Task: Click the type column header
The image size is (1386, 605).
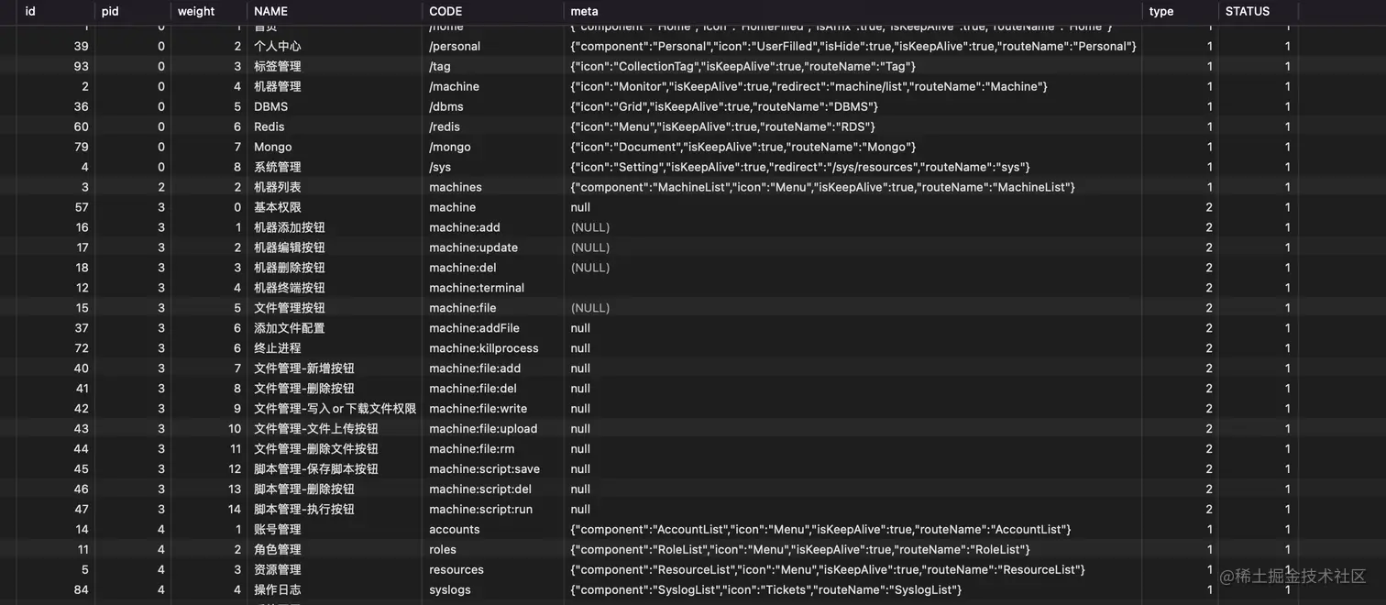Action: pos(1161,11)
